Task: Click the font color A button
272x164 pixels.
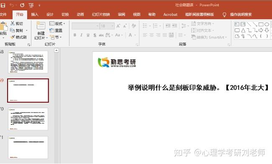Action: pos(130,35)
